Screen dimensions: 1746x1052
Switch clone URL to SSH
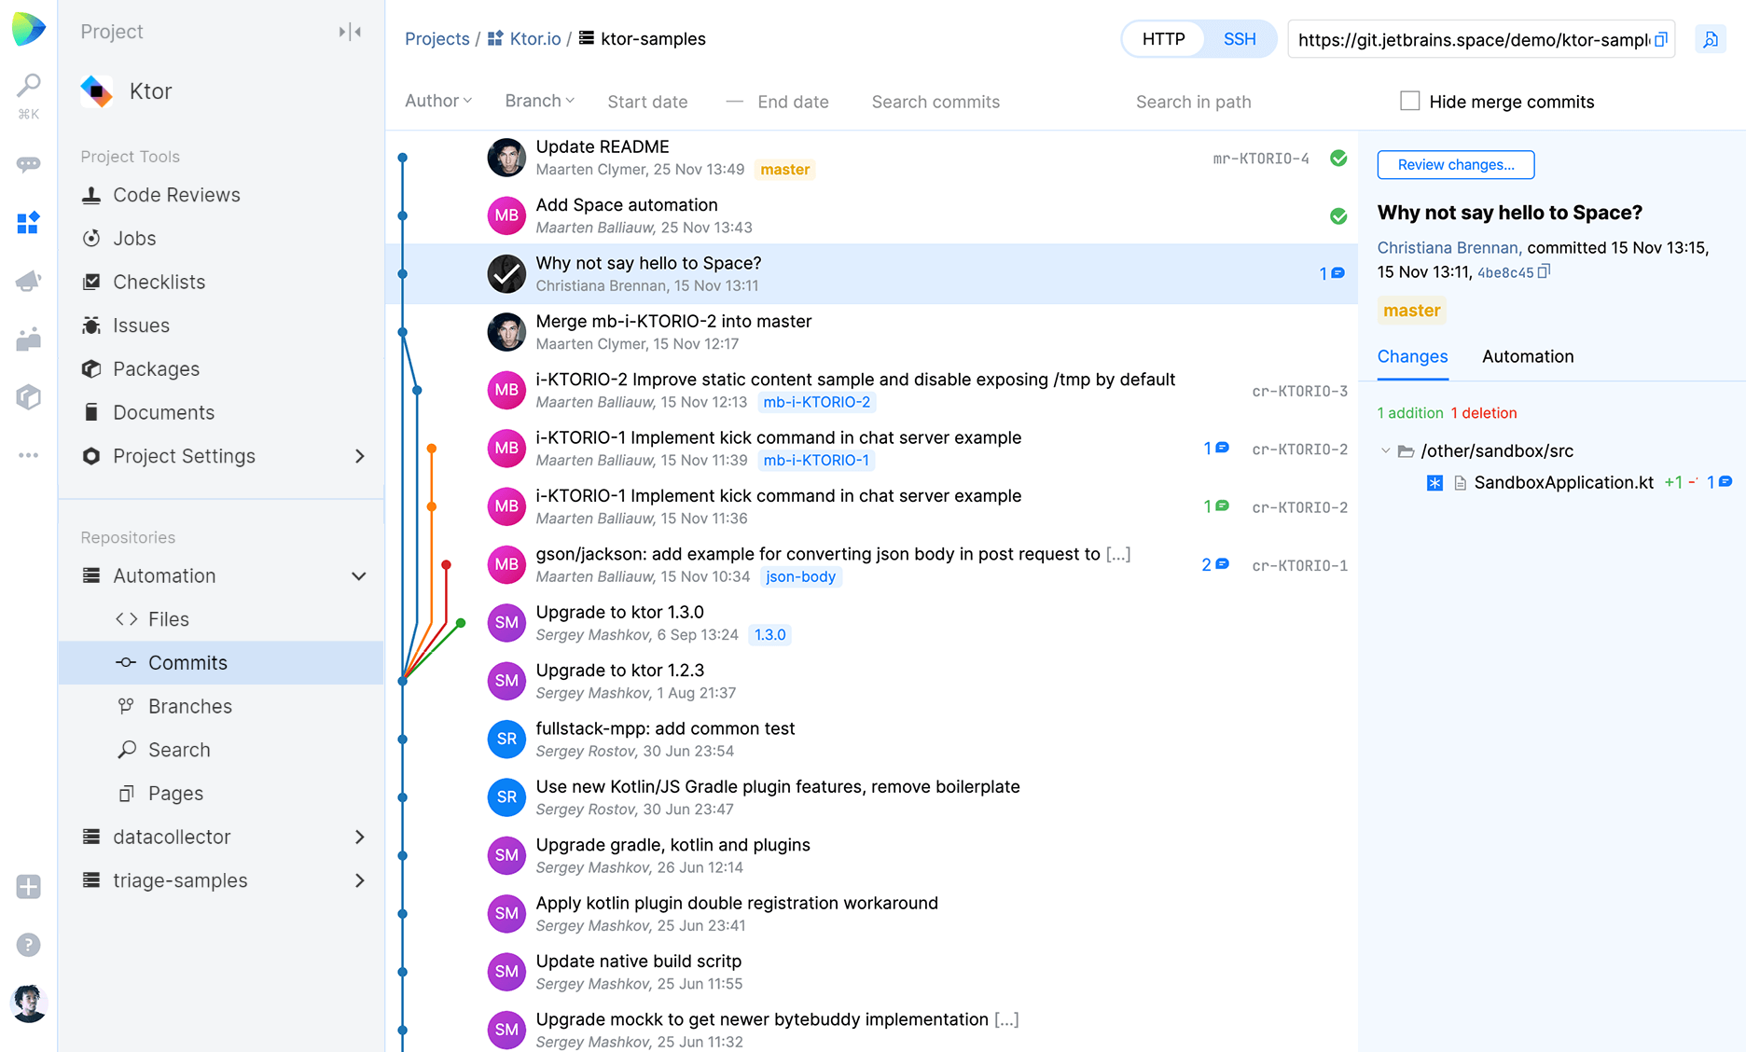click(1240, 39)
